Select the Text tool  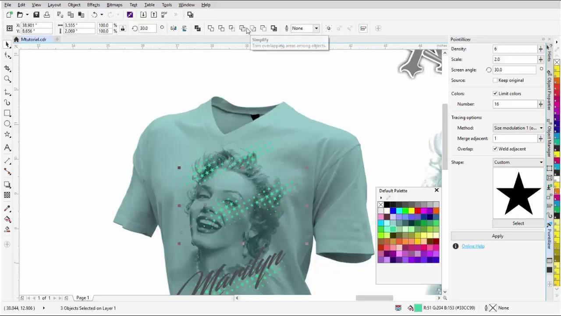pyautogui.click(x=7, y=148)
